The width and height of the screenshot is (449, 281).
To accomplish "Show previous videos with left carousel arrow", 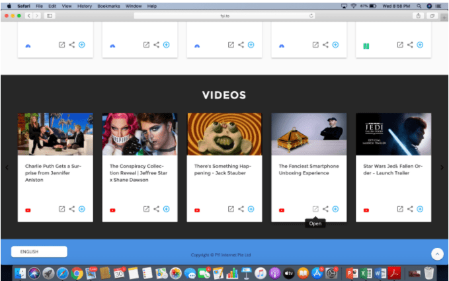I will pos(7,167).
